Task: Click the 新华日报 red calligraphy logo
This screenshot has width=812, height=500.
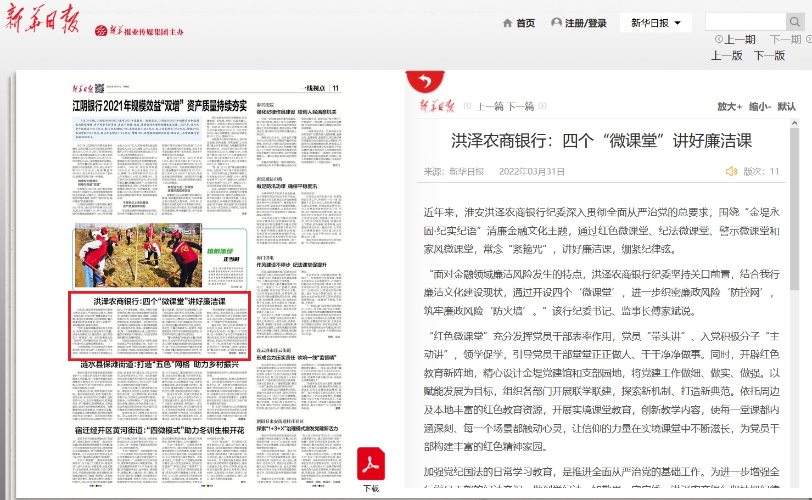Action: coord(43,18)
